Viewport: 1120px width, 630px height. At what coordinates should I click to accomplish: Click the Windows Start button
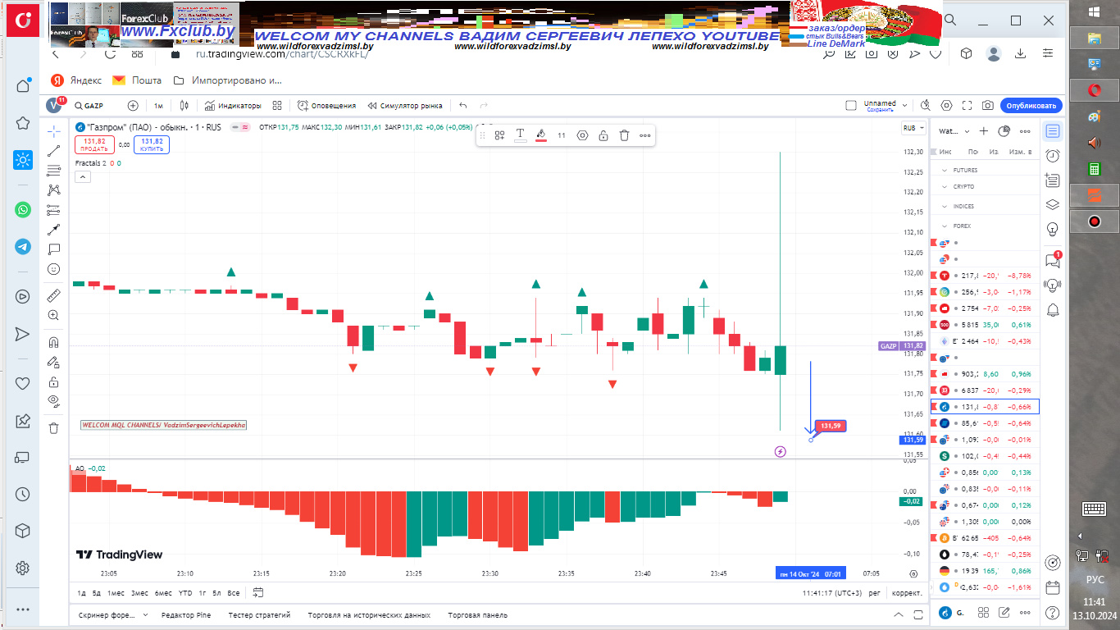pos(1094,11)
